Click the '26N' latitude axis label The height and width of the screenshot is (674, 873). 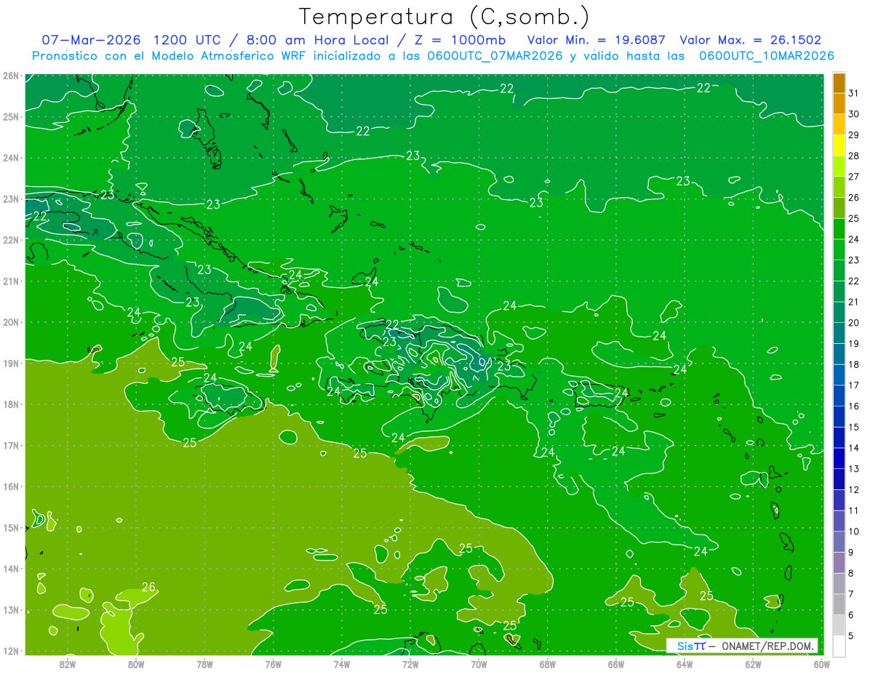pos(10,76)
